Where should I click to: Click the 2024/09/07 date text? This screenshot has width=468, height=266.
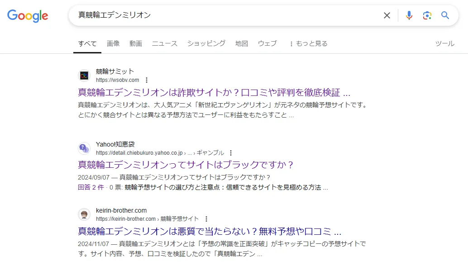coord(94,177)
